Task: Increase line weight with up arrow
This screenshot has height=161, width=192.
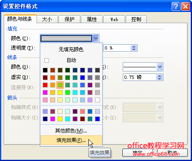Action: 160,76
